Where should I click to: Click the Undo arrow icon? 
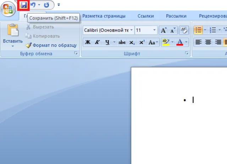(x=33, y=5)
